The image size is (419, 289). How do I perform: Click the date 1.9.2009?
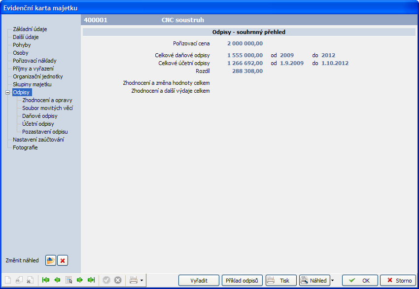pos(292,63)
